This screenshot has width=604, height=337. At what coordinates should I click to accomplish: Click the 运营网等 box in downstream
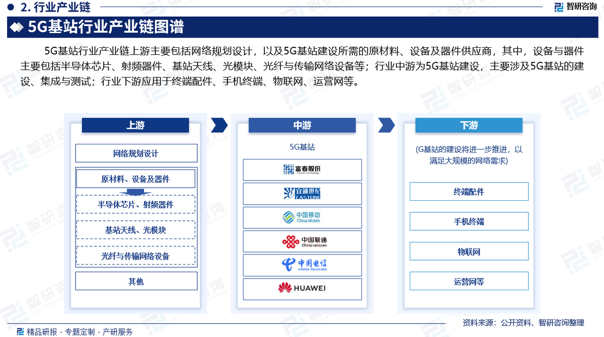(x=469, y=281)
